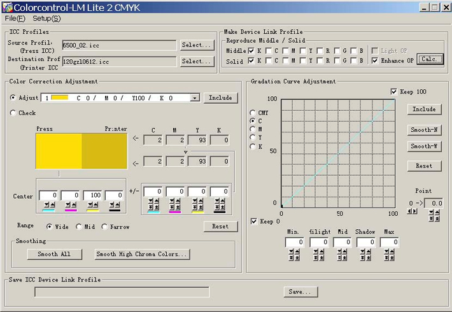Click the +/- magenta double down arrow
This screenshot has width=452, height=312.
[x=173, y=207]
